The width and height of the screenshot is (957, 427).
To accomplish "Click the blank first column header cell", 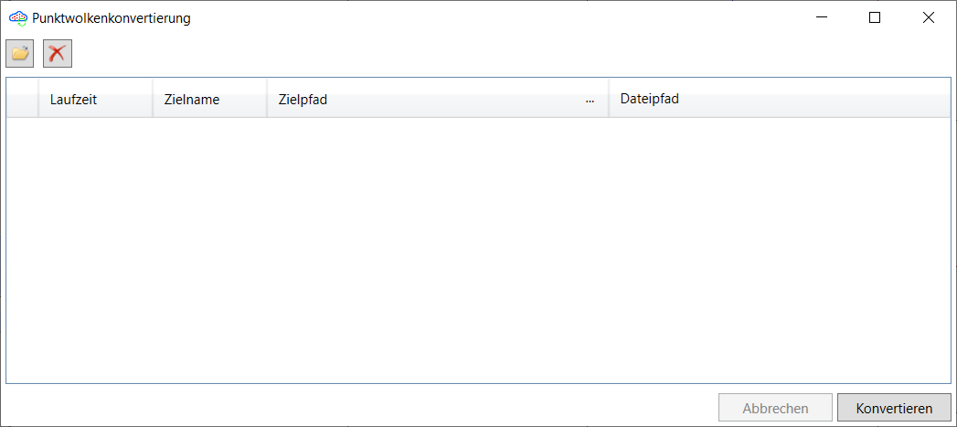I will pyautogui.click(x=22, y=99).
